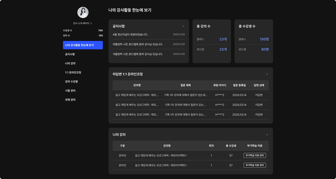
Task: Open 과제 관리 sidebar item
Action: coord(70,100)
